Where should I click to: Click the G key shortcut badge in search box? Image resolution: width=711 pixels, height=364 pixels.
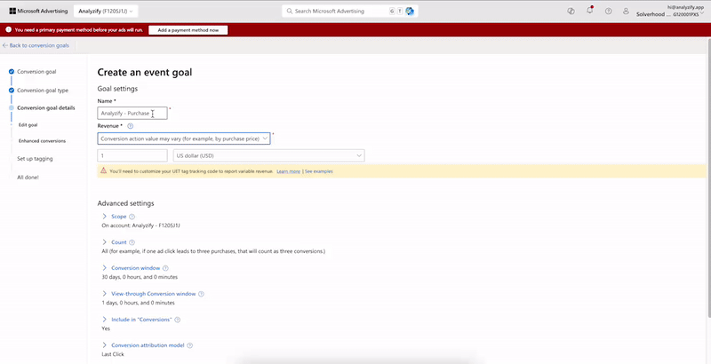click(392, 11)
